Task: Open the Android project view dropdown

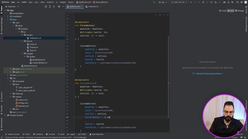Action: point(12,7)
